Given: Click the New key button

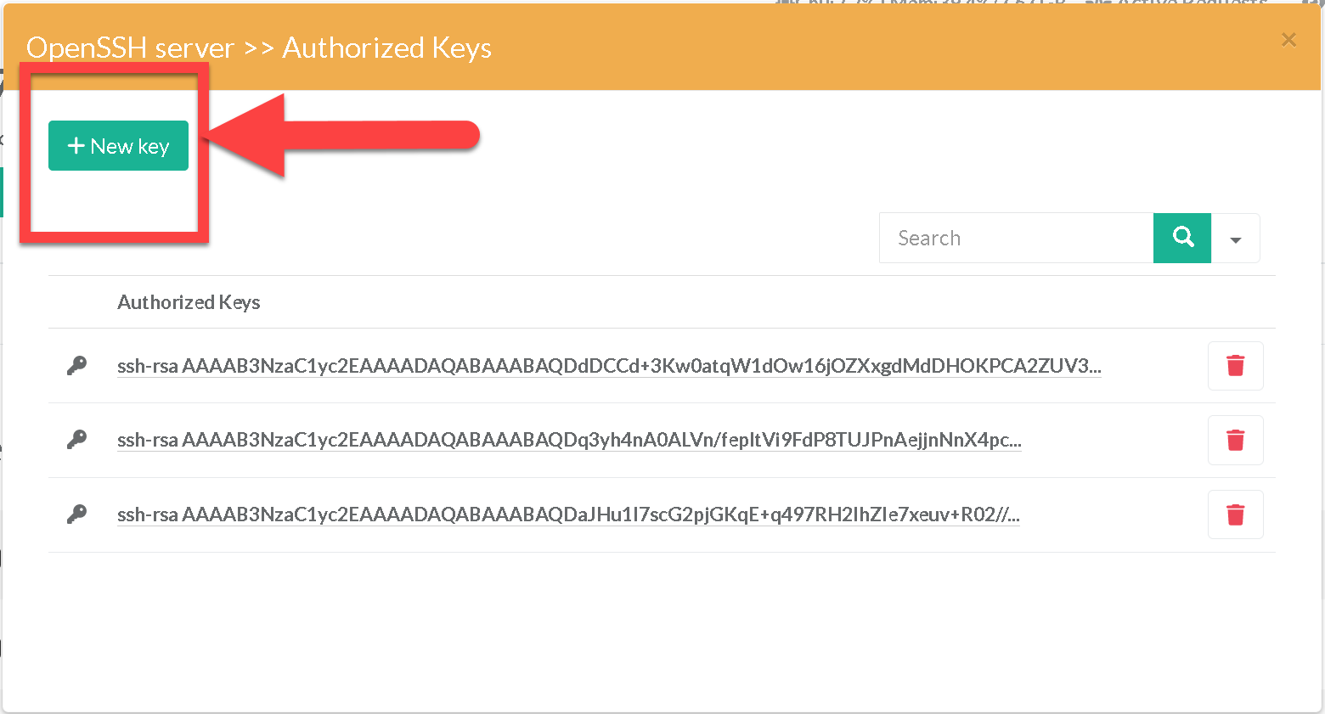Looking at the screenshot, I should [x=118, y=146].
